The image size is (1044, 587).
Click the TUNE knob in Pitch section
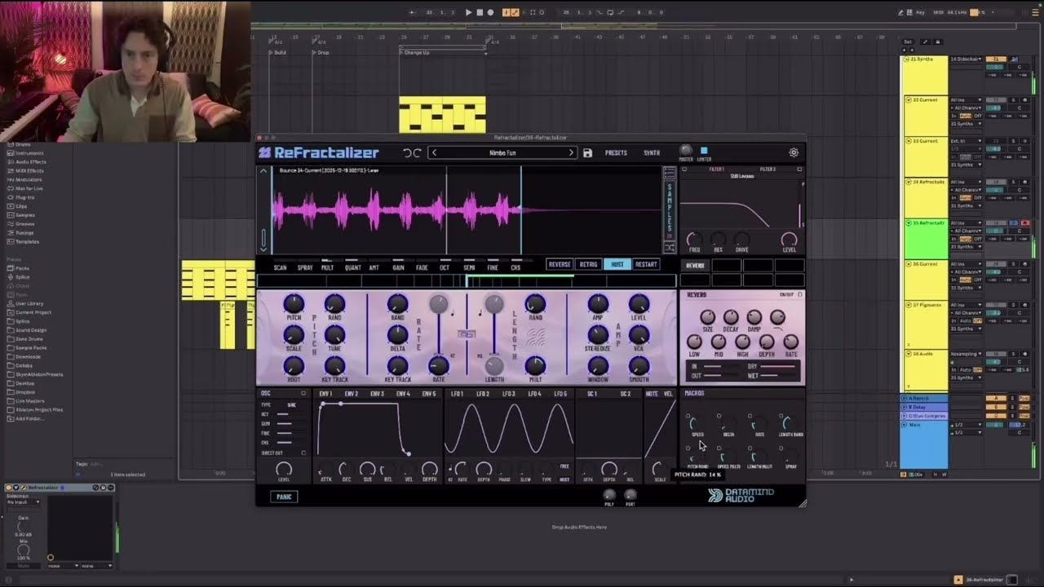point(334,335)
